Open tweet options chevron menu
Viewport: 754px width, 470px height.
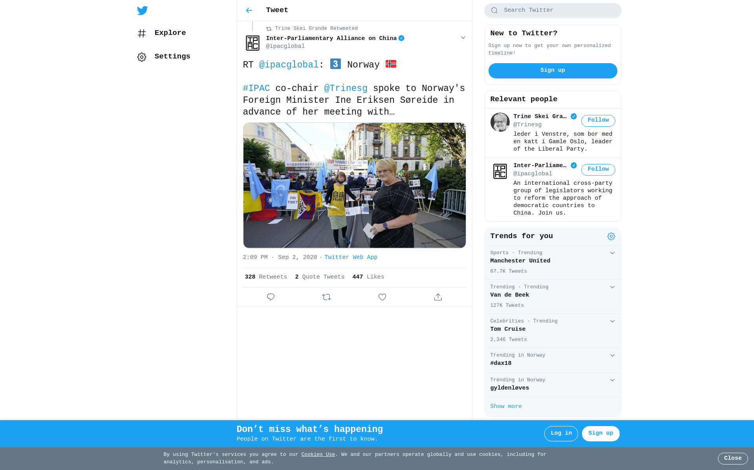coord(463,38)
